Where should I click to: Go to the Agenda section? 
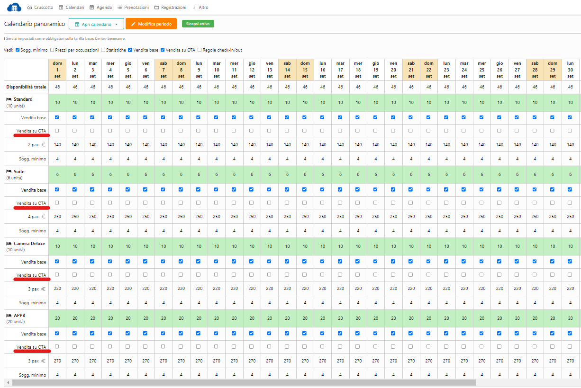click(100, 8)
